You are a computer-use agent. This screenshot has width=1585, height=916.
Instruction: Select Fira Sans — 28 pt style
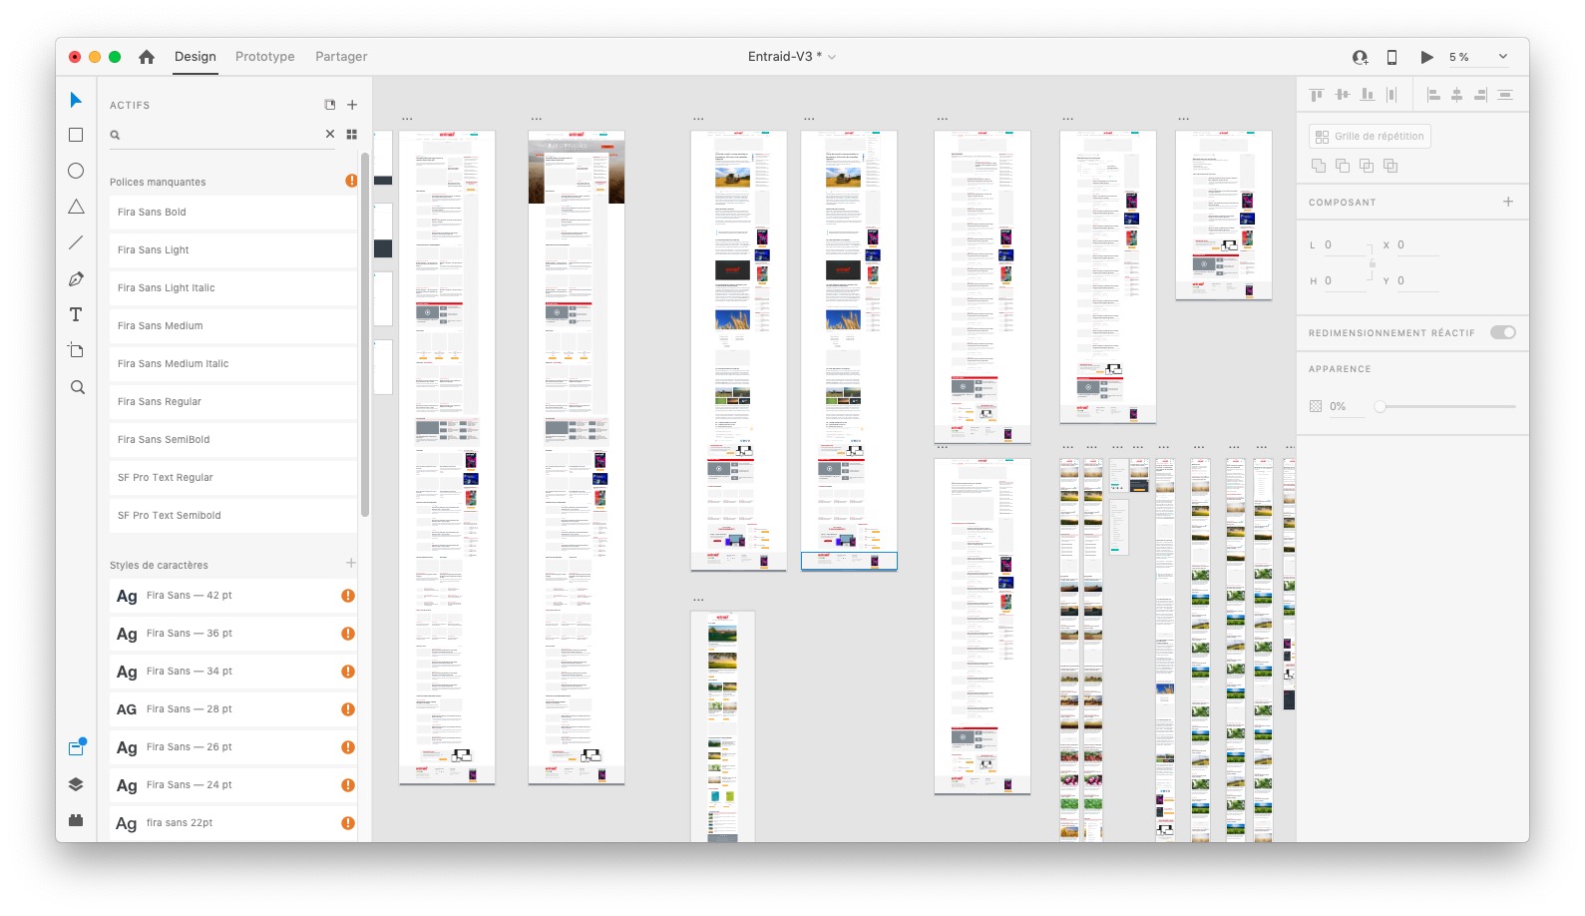pos(233,709)
